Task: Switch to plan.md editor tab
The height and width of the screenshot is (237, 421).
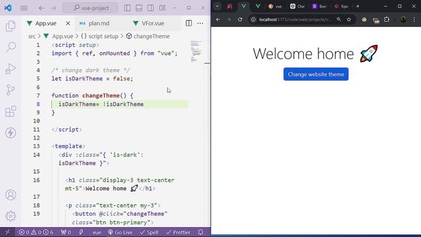Action: point(99,24)
